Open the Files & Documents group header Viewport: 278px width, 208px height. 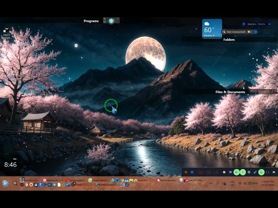click(x=230, y=92)
